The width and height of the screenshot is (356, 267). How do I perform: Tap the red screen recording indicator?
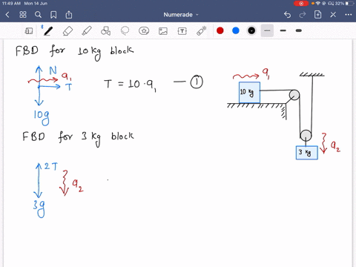point(301,4)
